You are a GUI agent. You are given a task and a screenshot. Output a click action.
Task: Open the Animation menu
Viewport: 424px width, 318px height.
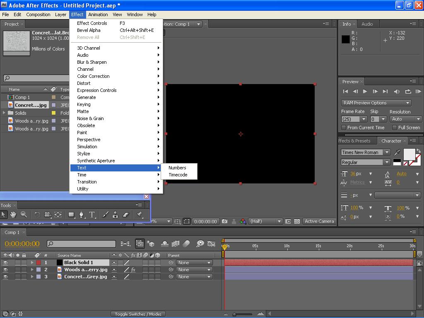[x=98, y=14]
